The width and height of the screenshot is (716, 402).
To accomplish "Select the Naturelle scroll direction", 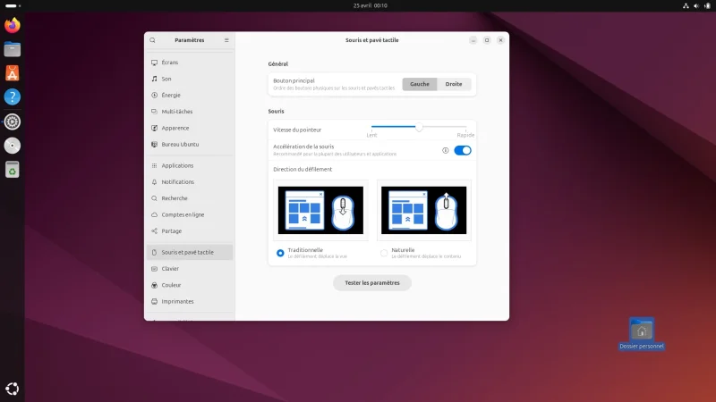I will coord(384,253).
